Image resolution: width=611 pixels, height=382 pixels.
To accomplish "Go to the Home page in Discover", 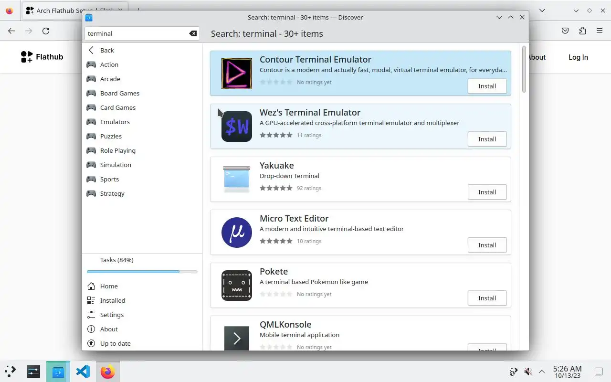I will [x=142, y=286].
